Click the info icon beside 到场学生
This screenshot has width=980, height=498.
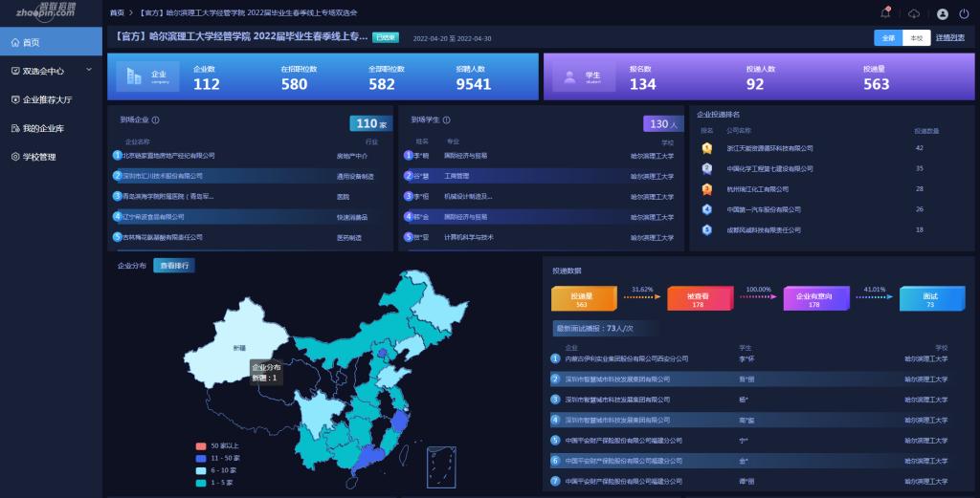446,120
